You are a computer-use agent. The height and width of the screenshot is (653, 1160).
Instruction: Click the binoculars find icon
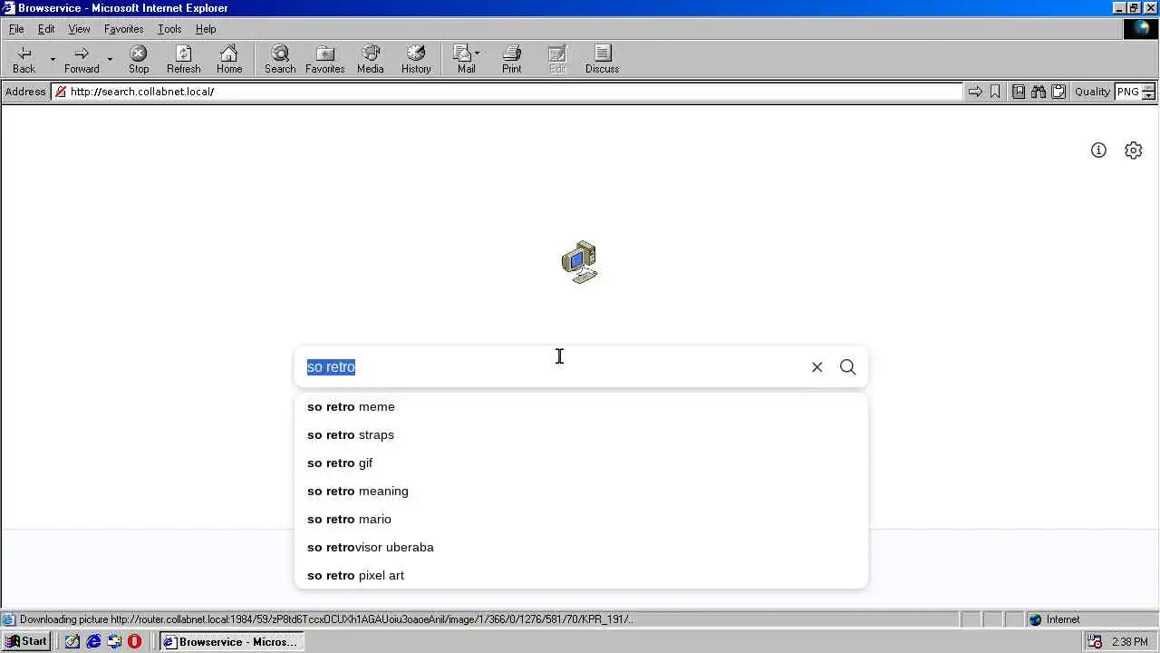(1039, 92)
